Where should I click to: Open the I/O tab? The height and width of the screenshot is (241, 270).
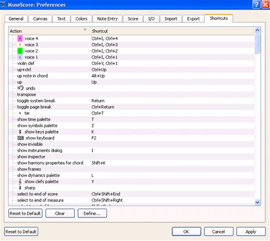pos(152,19)
